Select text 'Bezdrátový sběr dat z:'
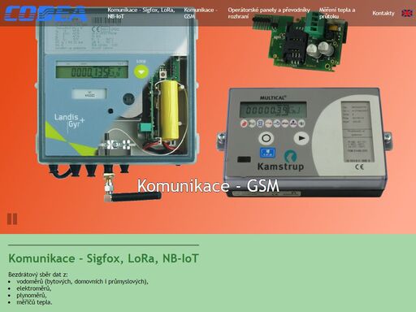The width and height of the screenshot is (416, 312). [38, 275]
